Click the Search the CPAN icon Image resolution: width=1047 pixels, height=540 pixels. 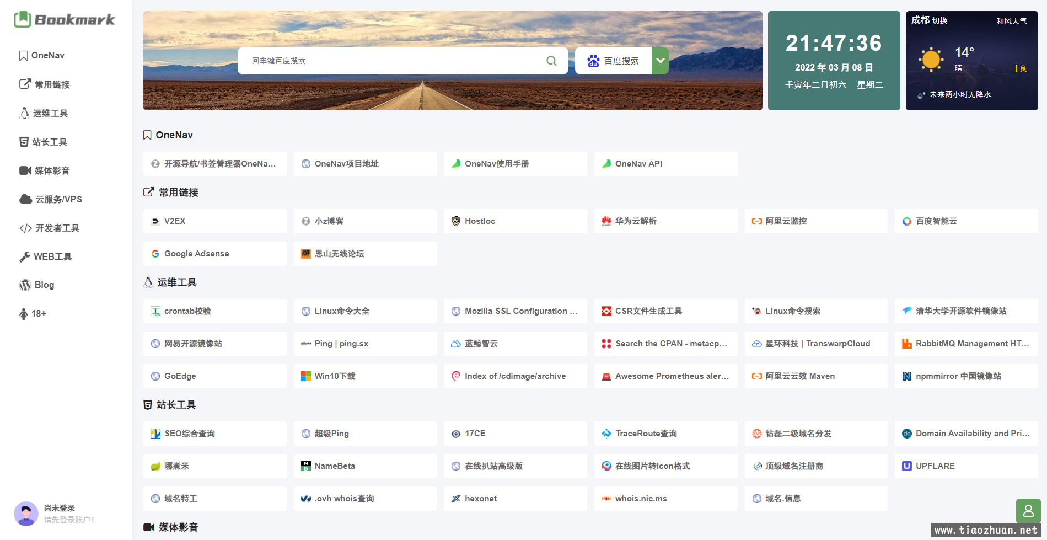[606, 344]
